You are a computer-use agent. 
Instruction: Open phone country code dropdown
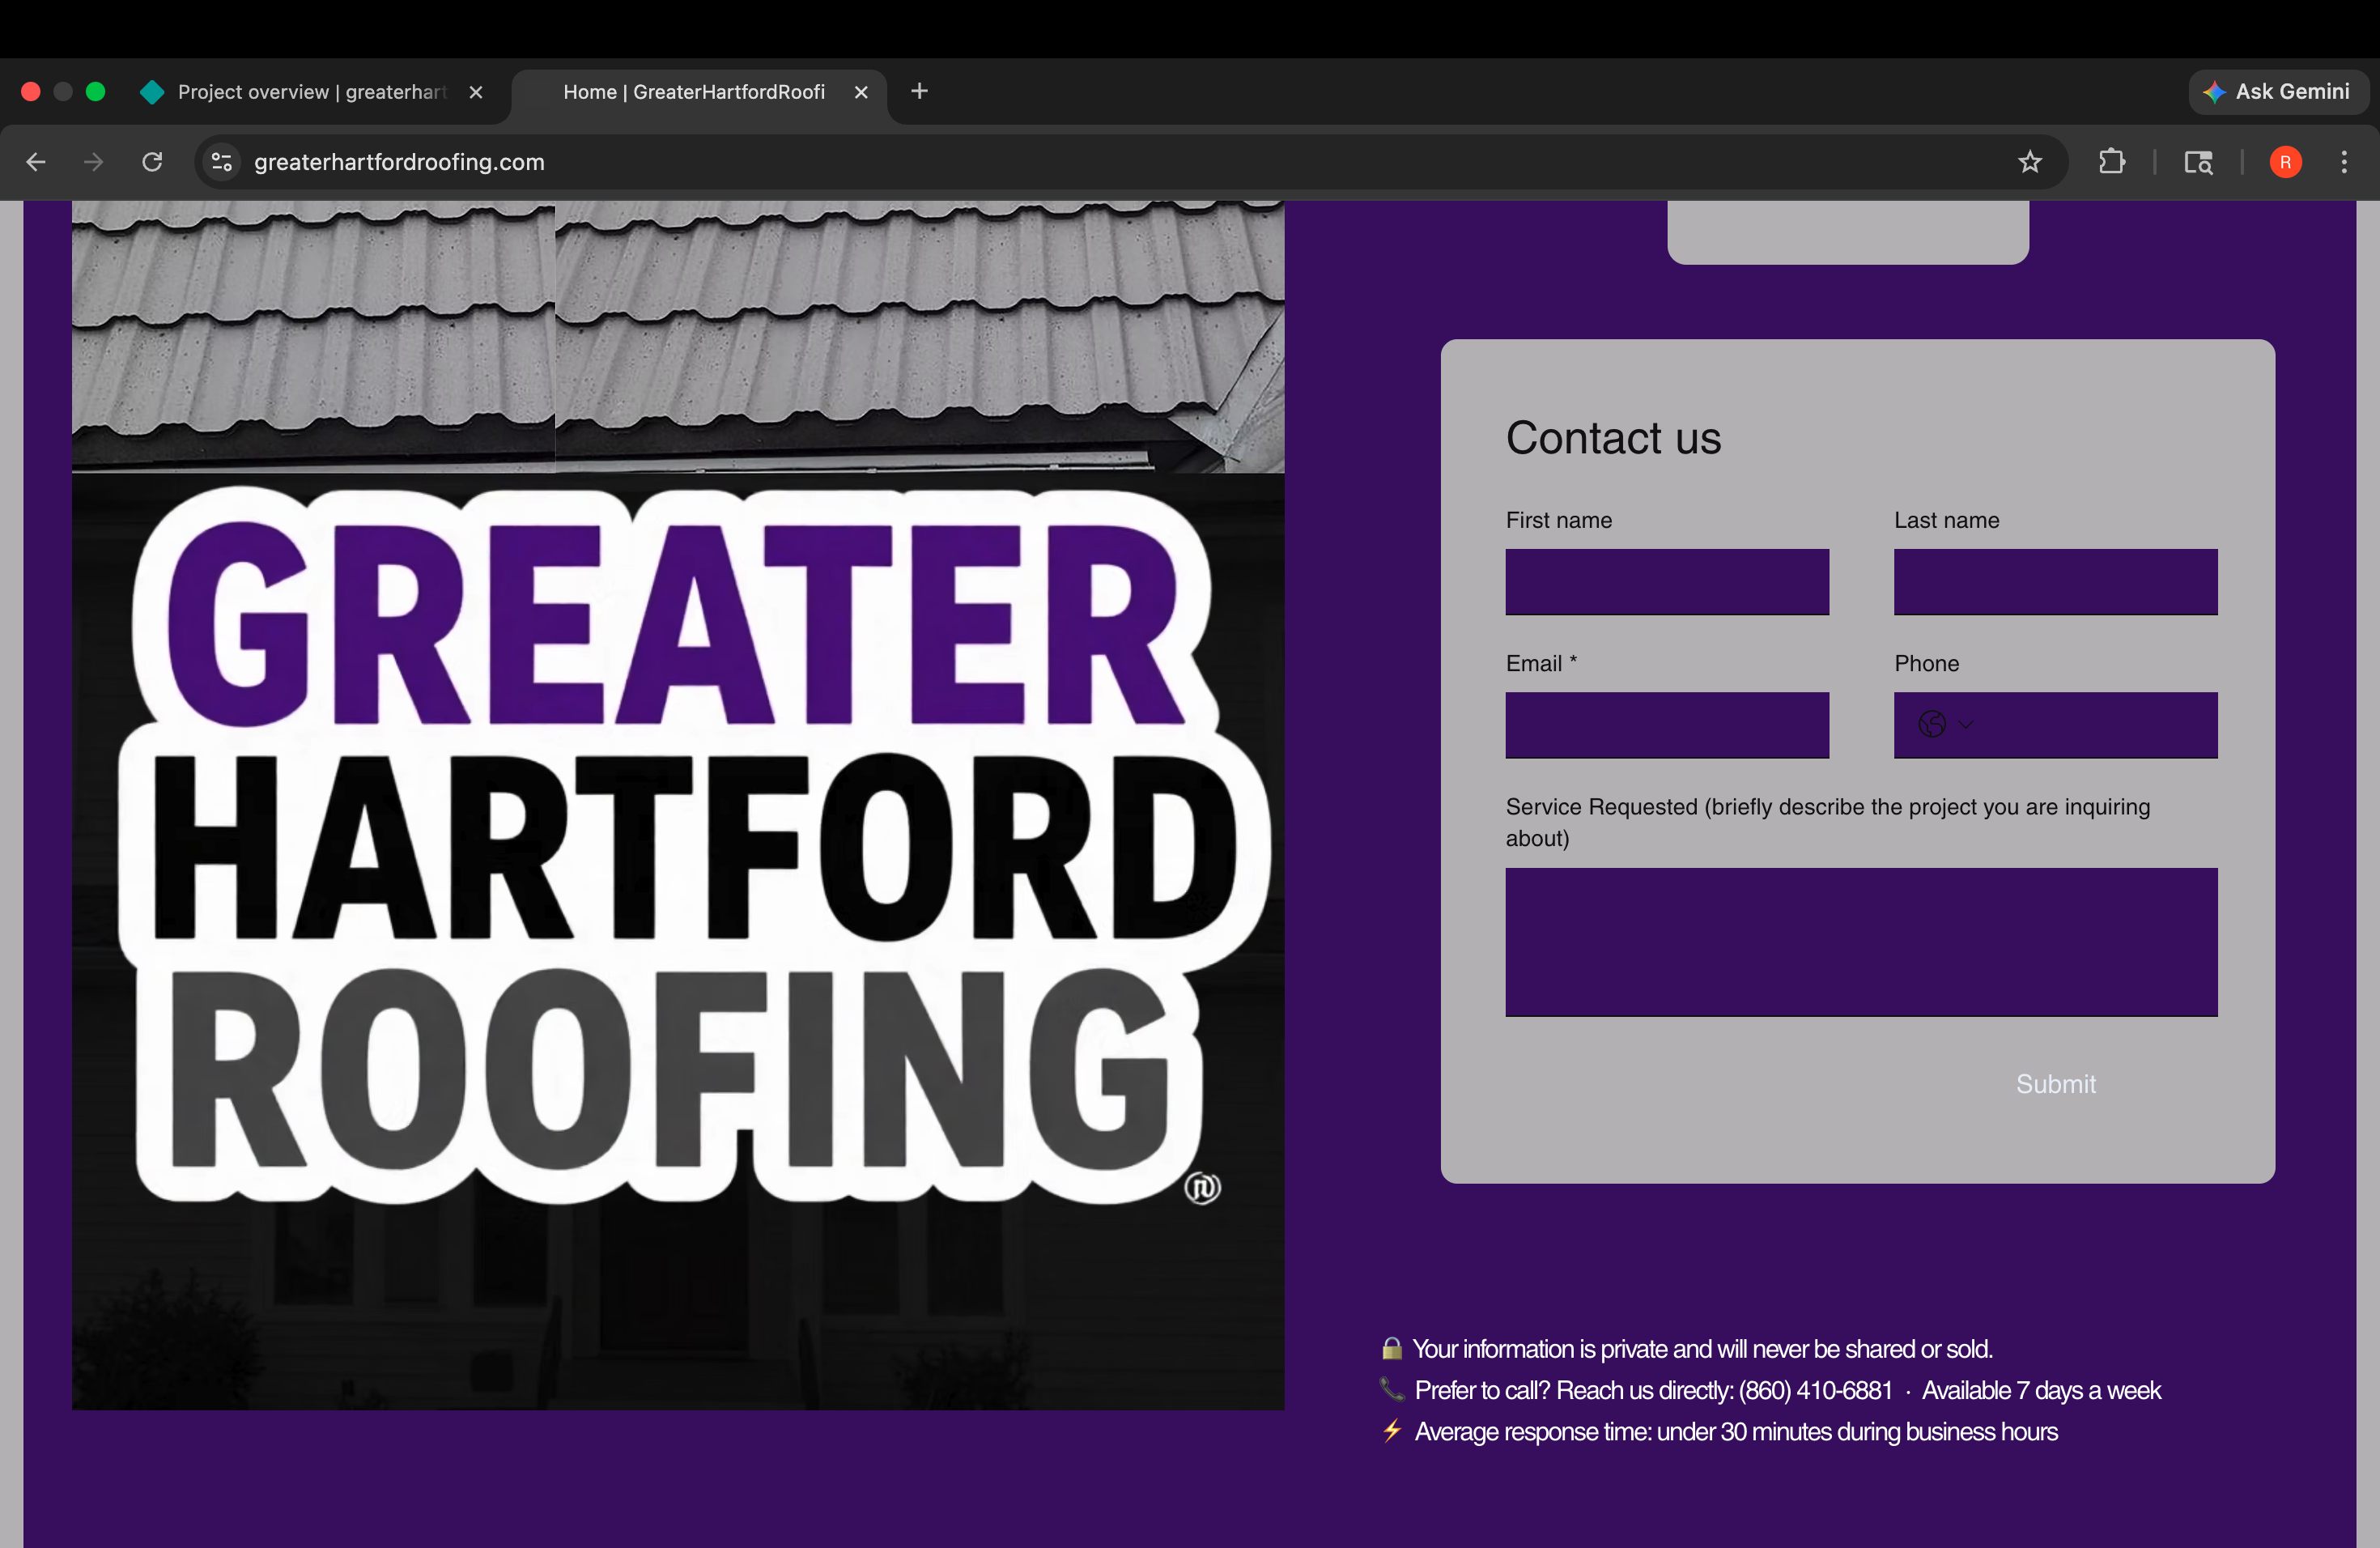tap(1945, 724)
